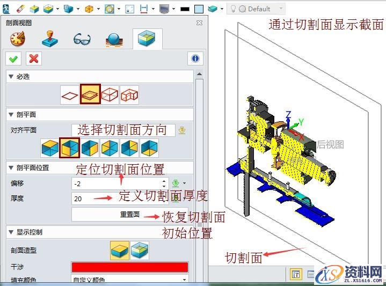Screen dimensions: 386x286
Task: Select the highlighted slab section type
Action: (90, 94)
